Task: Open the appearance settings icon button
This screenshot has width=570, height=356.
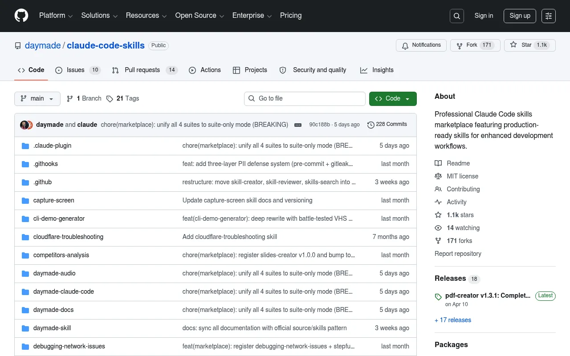Action: 549,16
